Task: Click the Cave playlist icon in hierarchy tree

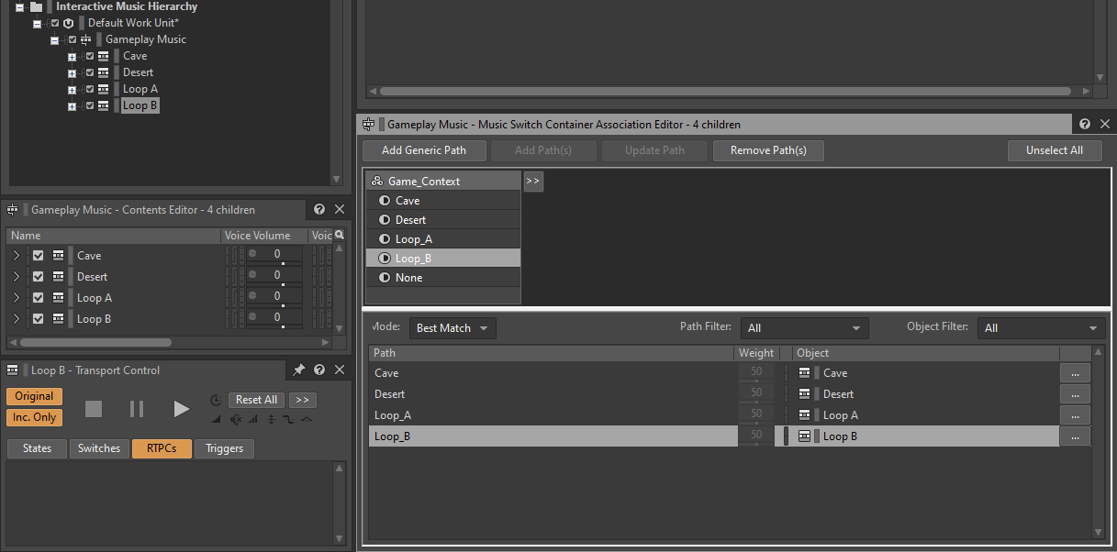Action: (x=103, y=56)
